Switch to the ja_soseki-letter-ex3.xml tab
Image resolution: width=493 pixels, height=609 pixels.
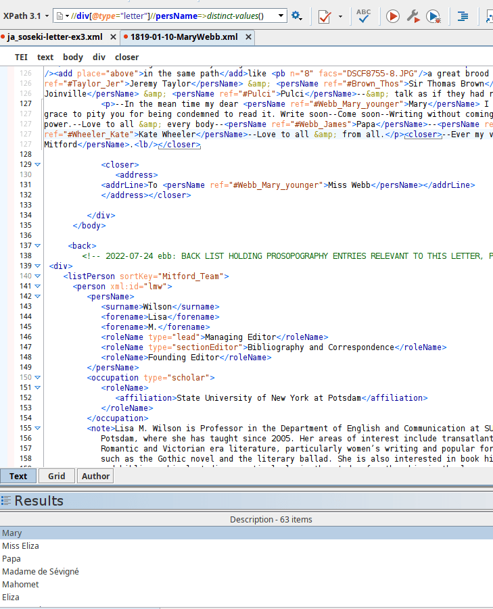point(55,37)
